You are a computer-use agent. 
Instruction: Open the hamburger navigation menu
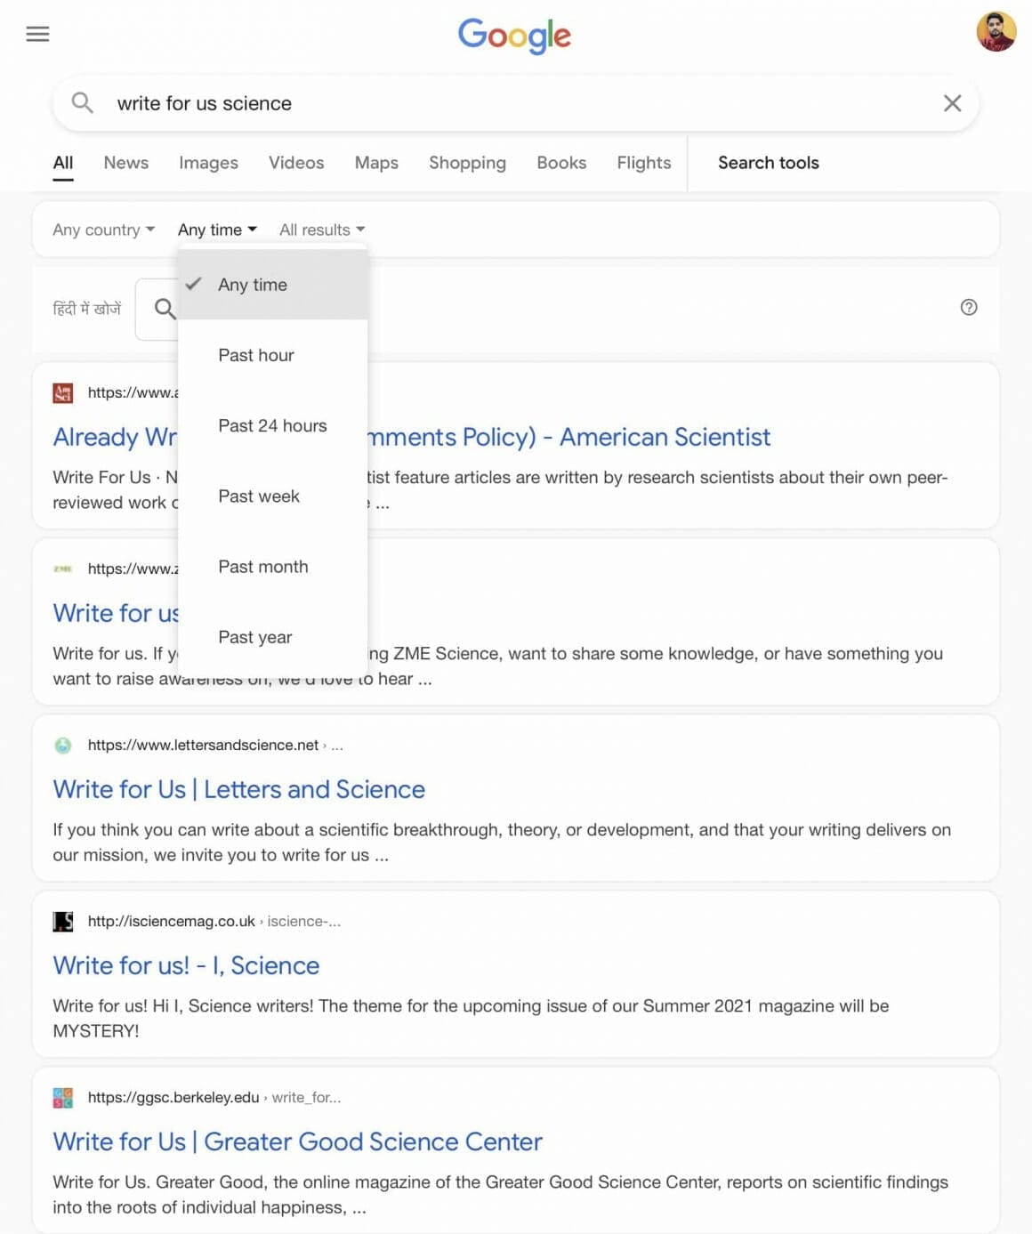37,34
